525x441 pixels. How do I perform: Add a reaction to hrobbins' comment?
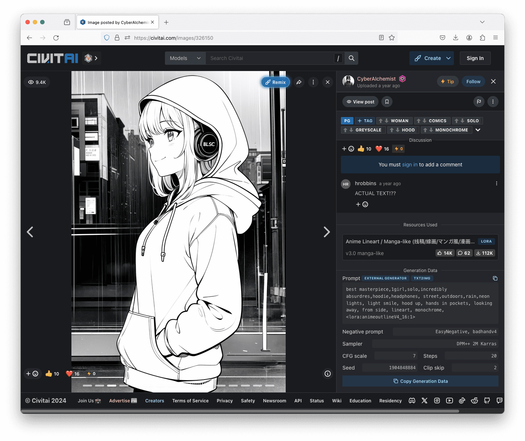click(x=362, y=204)
